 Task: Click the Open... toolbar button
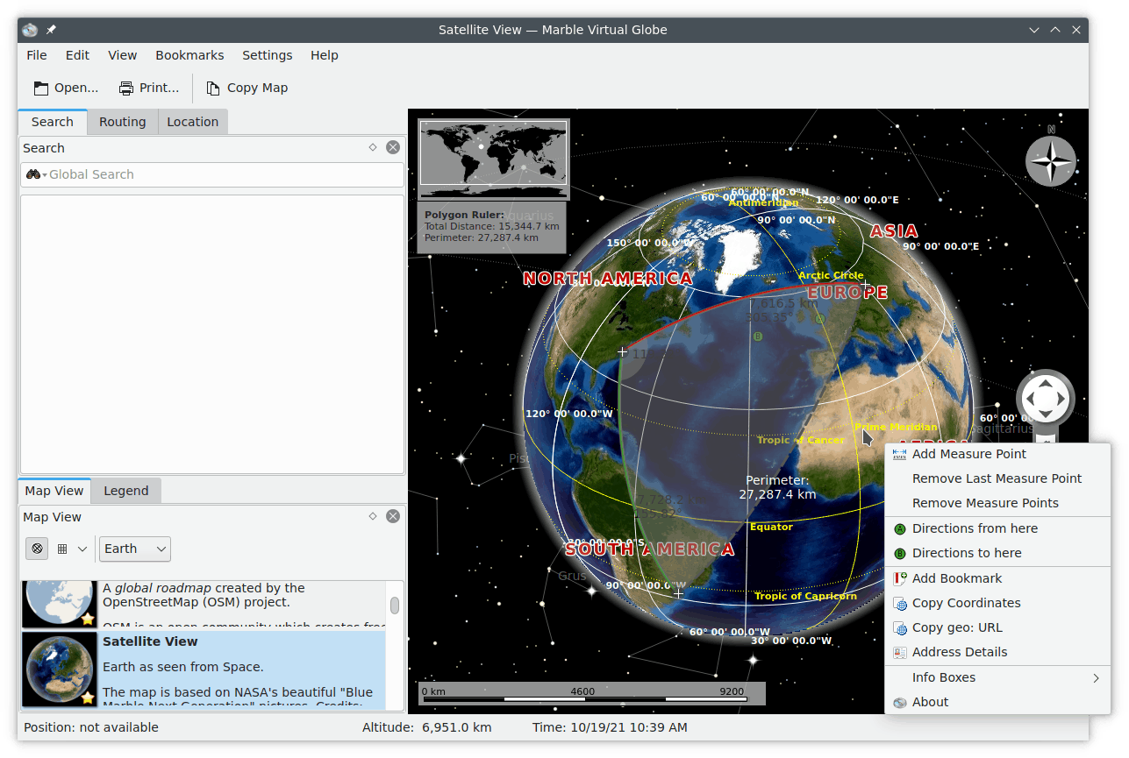(x=66, y=88)
